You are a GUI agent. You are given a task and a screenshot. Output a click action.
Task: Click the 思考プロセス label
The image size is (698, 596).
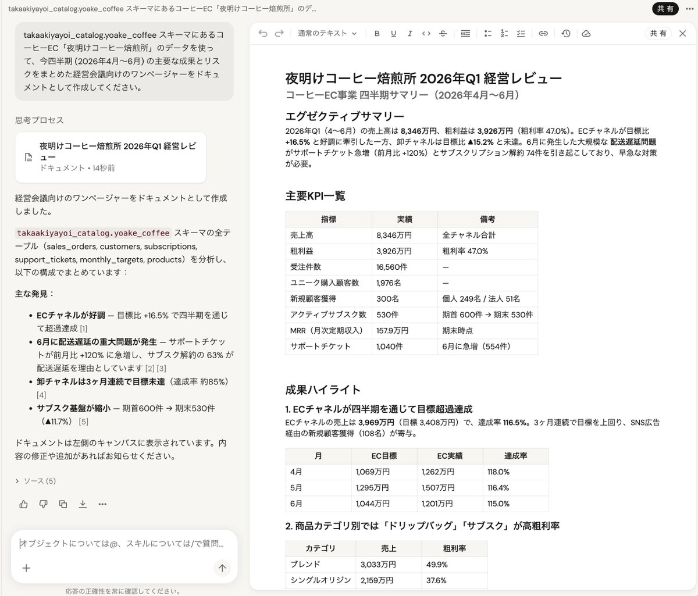click(x=40, y=120)
